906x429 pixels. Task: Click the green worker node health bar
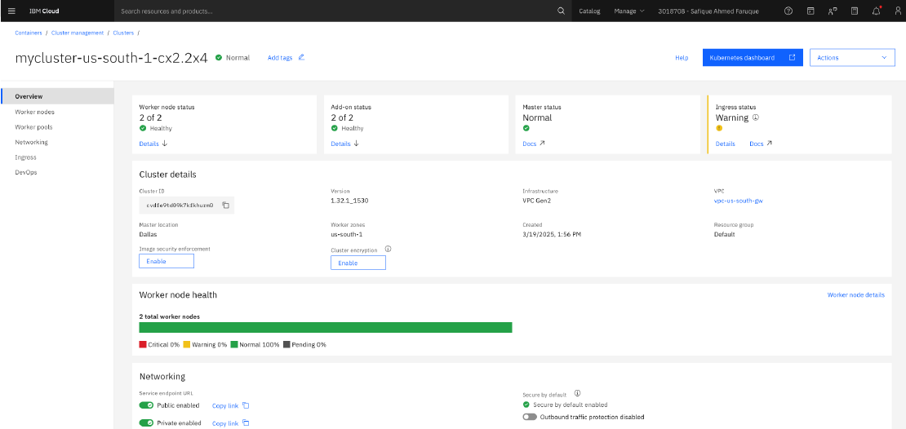[x=326, y=327]
